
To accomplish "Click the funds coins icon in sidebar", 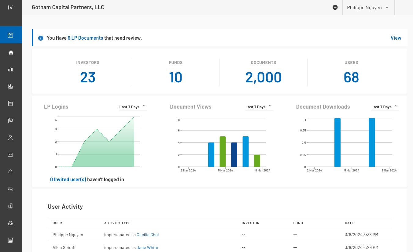I will point(11,86).
